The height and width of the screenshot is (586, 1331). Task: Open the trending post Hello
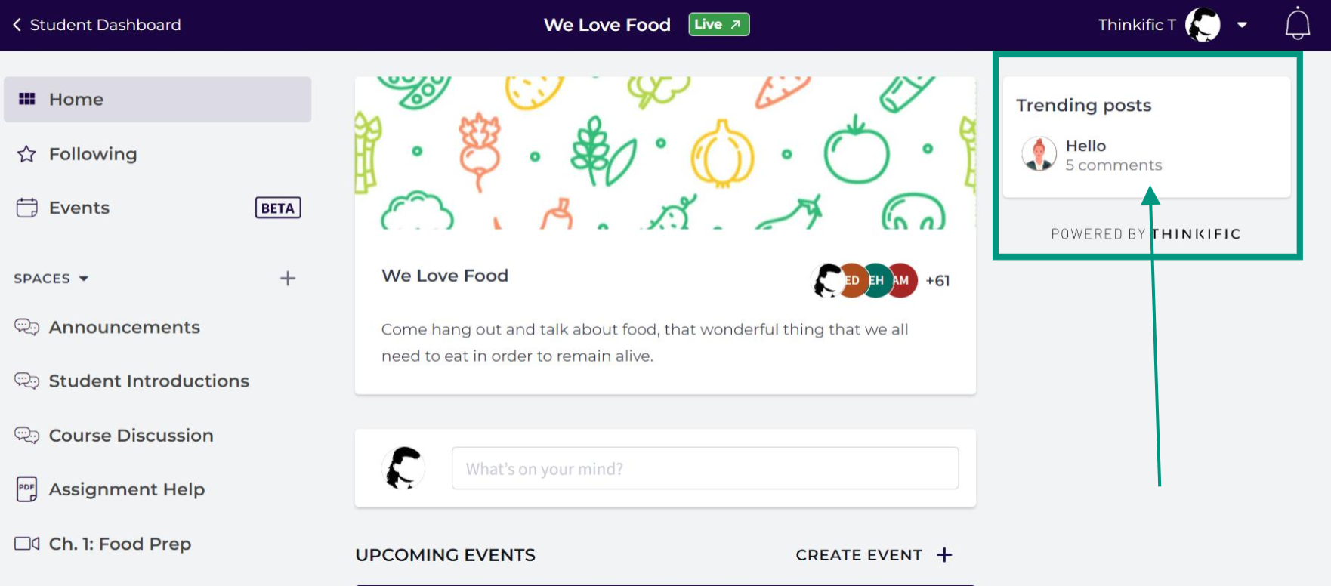[x=1085, y=146]
